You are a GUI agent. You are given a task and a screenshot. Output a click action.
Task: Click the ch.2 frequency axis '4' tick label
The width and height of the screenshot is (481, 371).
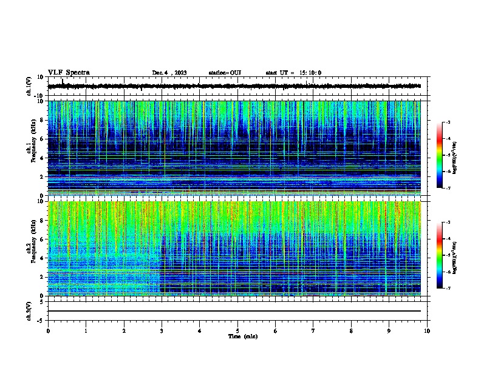(x=42, y=258)
